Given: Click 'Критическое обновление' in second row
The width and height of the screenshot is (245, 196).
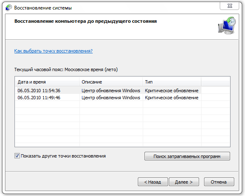Looking at the screenshot, I should pos(172,98).
